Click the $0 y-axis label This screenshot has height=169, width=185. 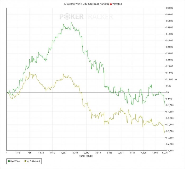click(167, 92)
